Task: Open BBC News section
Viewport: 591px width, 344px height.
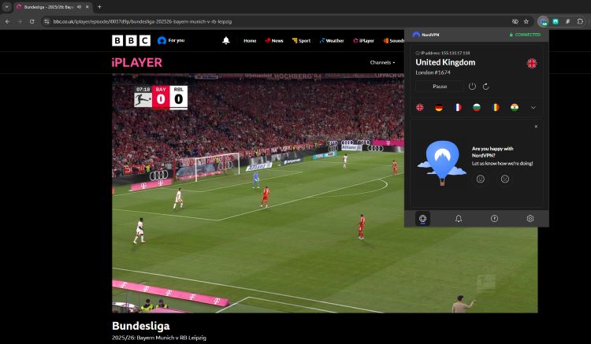Action: tap(274, 41)
